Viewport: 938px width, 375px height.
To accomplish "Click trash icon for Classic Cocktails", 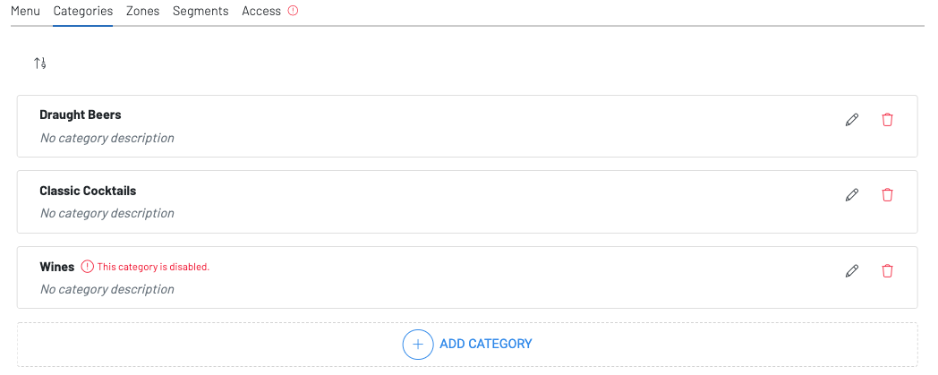I will tap(887, 195).
